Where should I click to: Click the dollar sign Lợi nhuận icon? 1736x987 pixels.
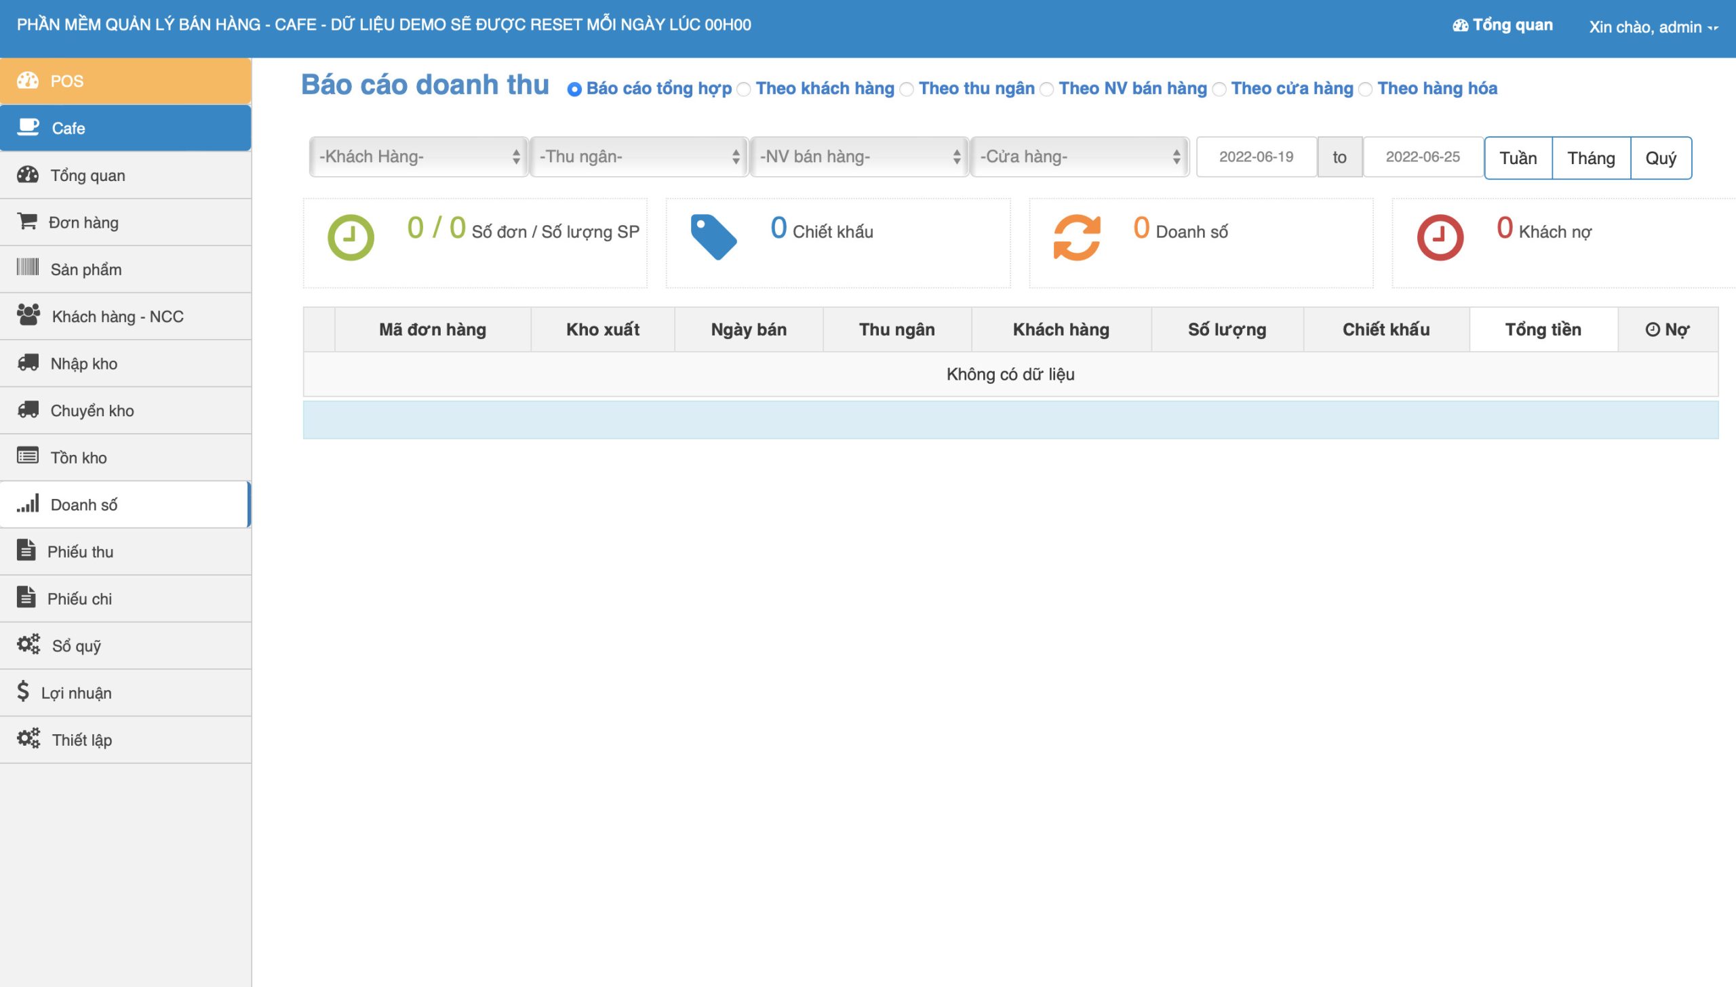(x=23, y=691)
